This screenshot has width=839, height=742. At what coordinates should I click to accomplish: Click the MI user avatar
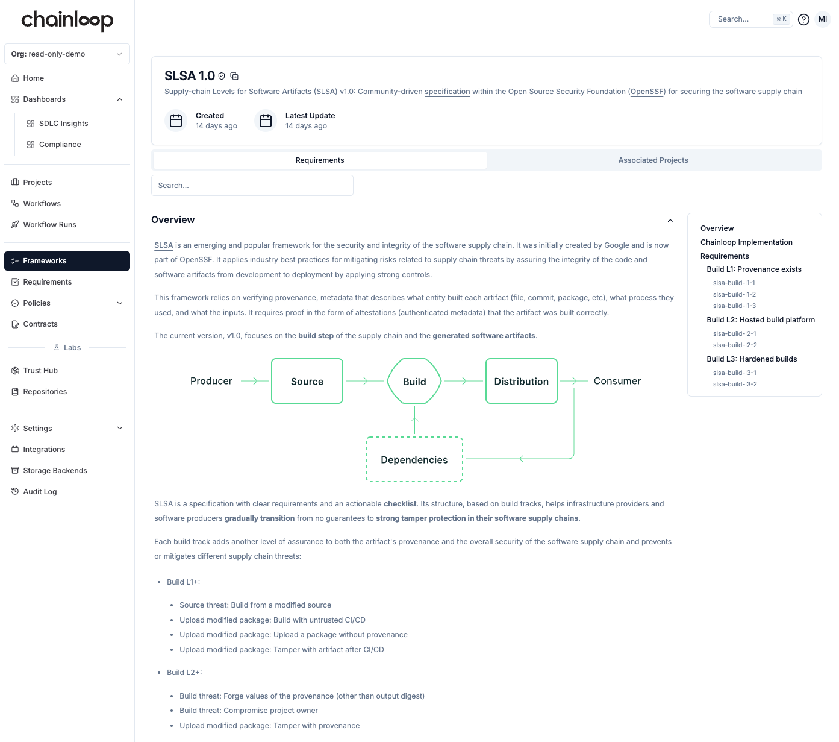click(x=822, y=19)
